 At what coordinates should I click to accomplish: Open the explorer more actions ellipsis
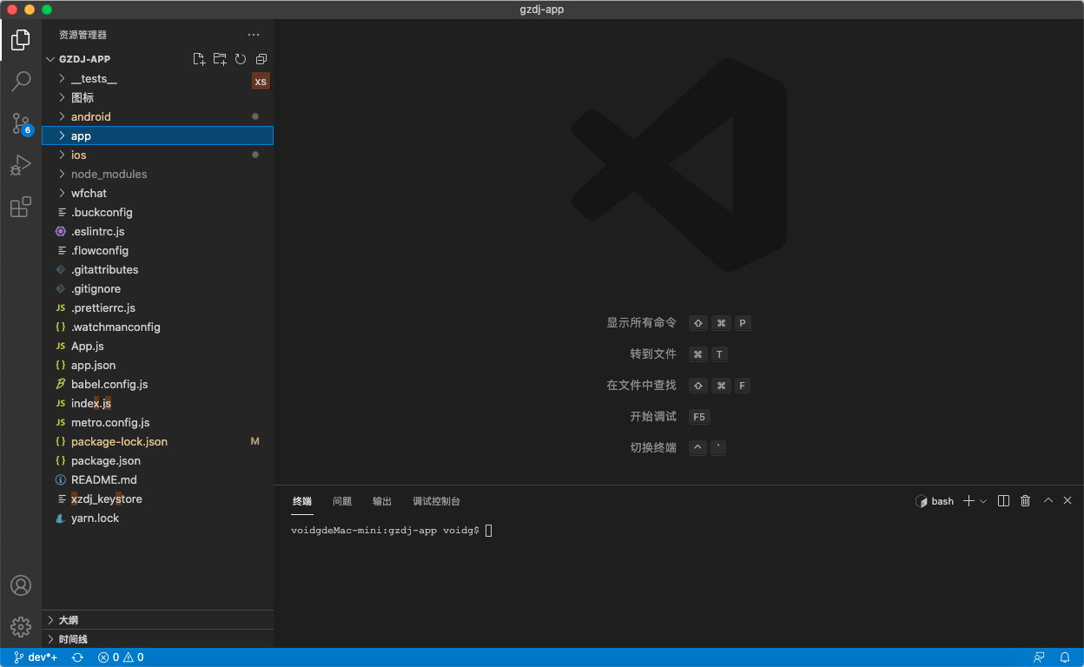[254, 35]
